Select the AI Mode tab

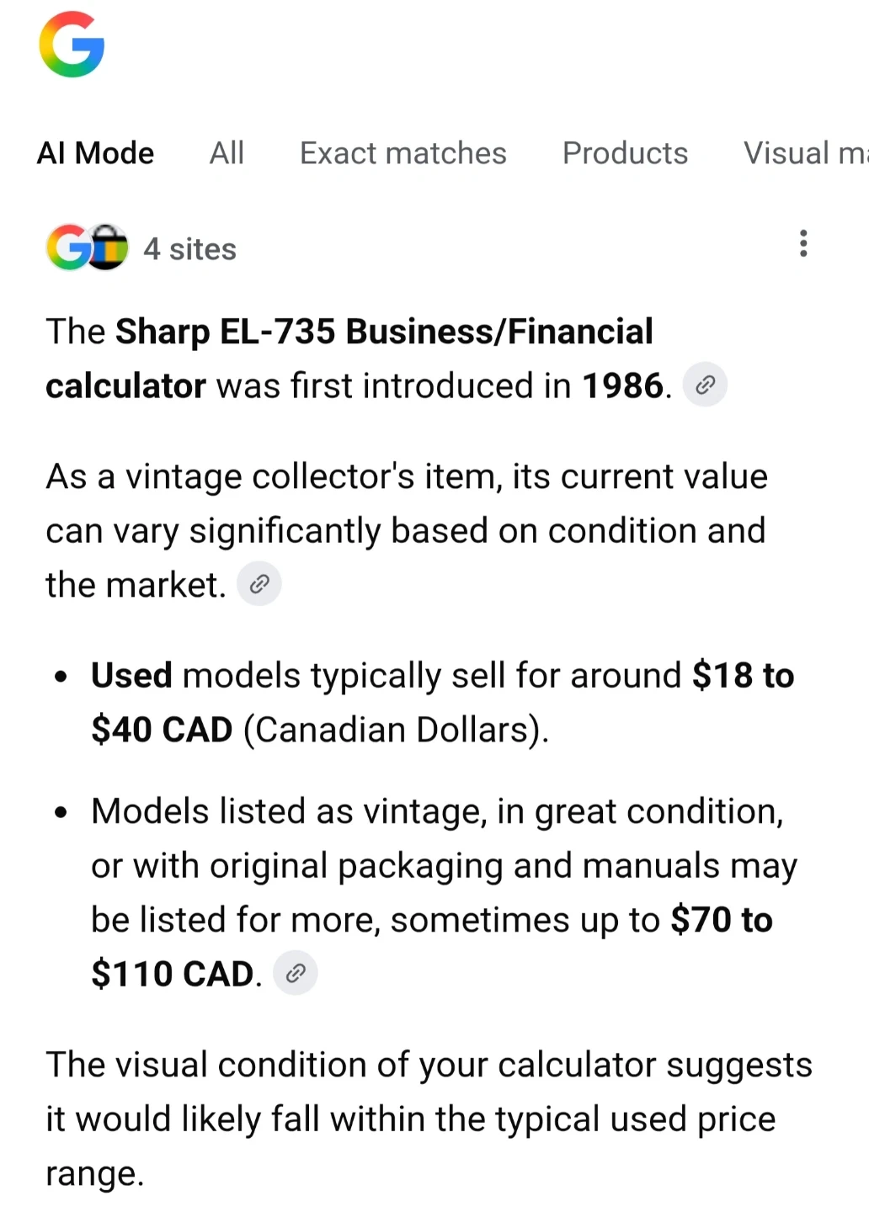[96, 153]
